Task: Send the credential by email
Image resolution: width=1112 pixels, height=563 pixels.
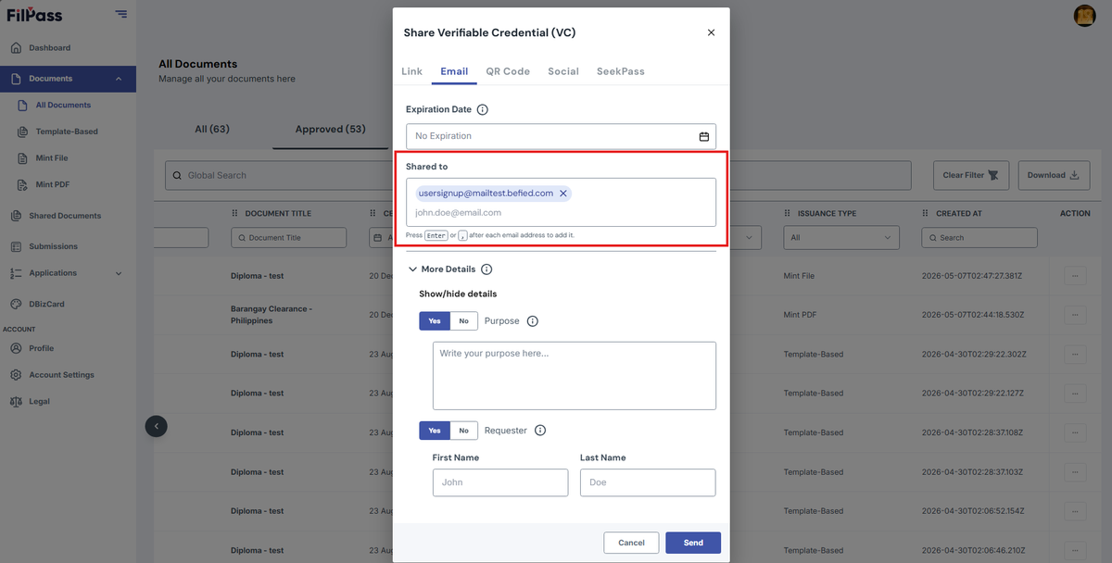Action: click(693, 543)
